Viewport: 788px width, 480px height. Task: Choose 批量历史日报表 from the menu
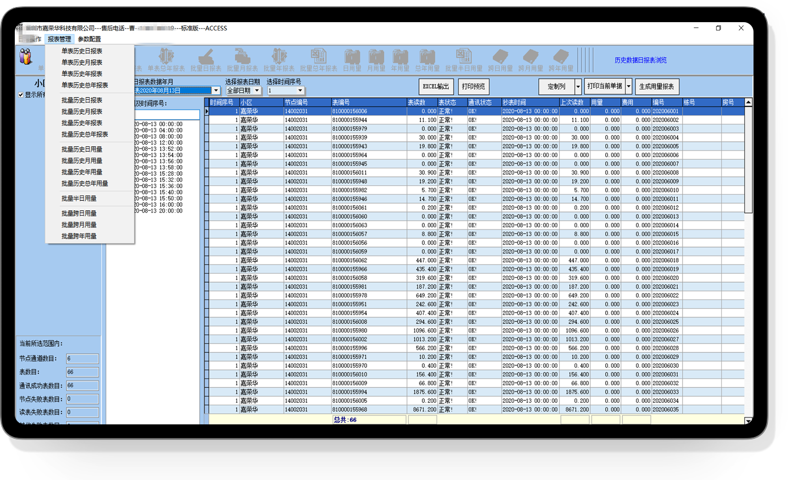(x=82, y=100)
